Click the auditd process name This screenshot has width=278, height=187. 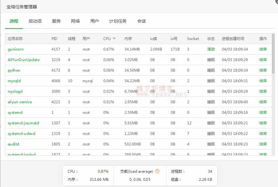14,144
